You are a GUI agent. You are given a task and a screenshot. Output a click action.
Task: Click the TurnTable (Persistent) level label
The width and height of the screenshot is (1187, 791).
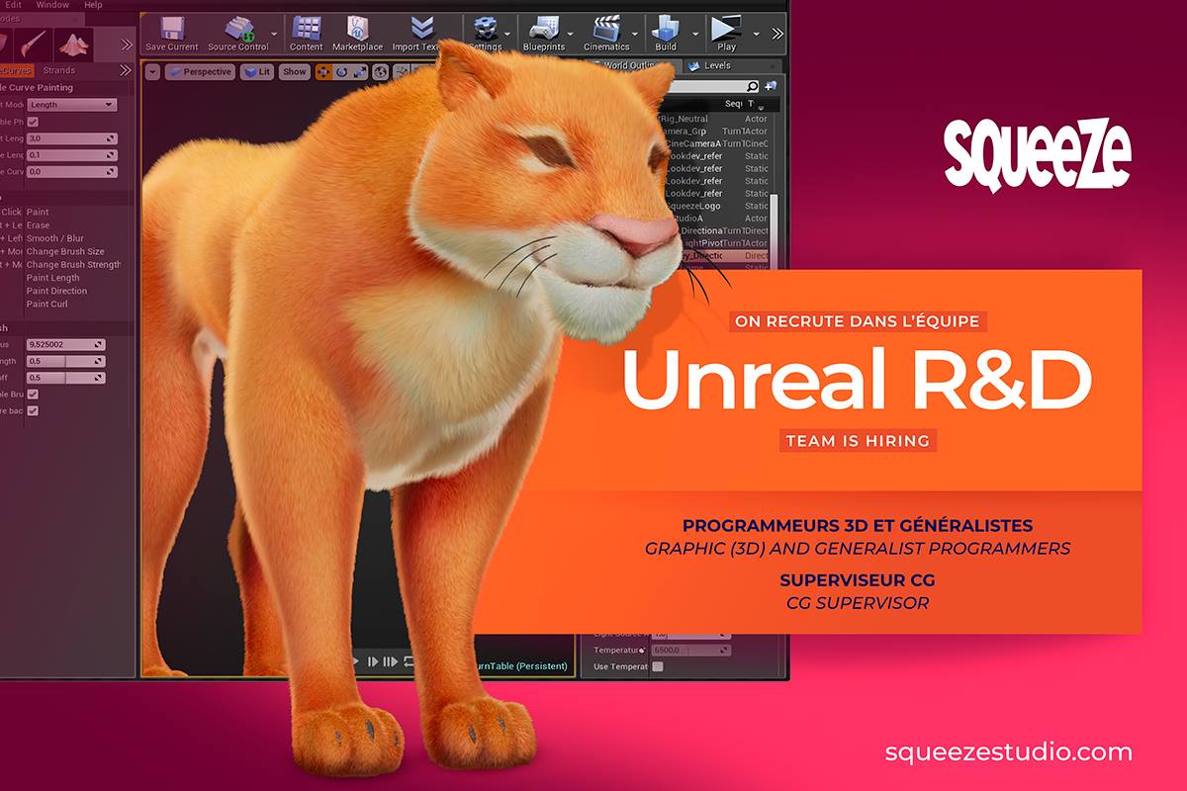(x=521, y=666)
